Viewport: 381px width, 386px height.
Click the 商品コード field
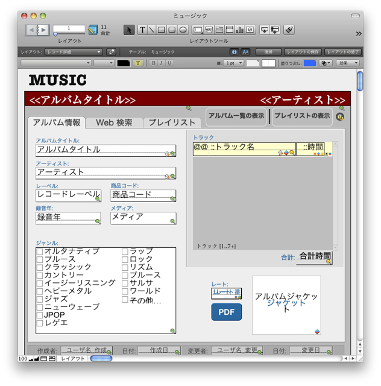143,195
